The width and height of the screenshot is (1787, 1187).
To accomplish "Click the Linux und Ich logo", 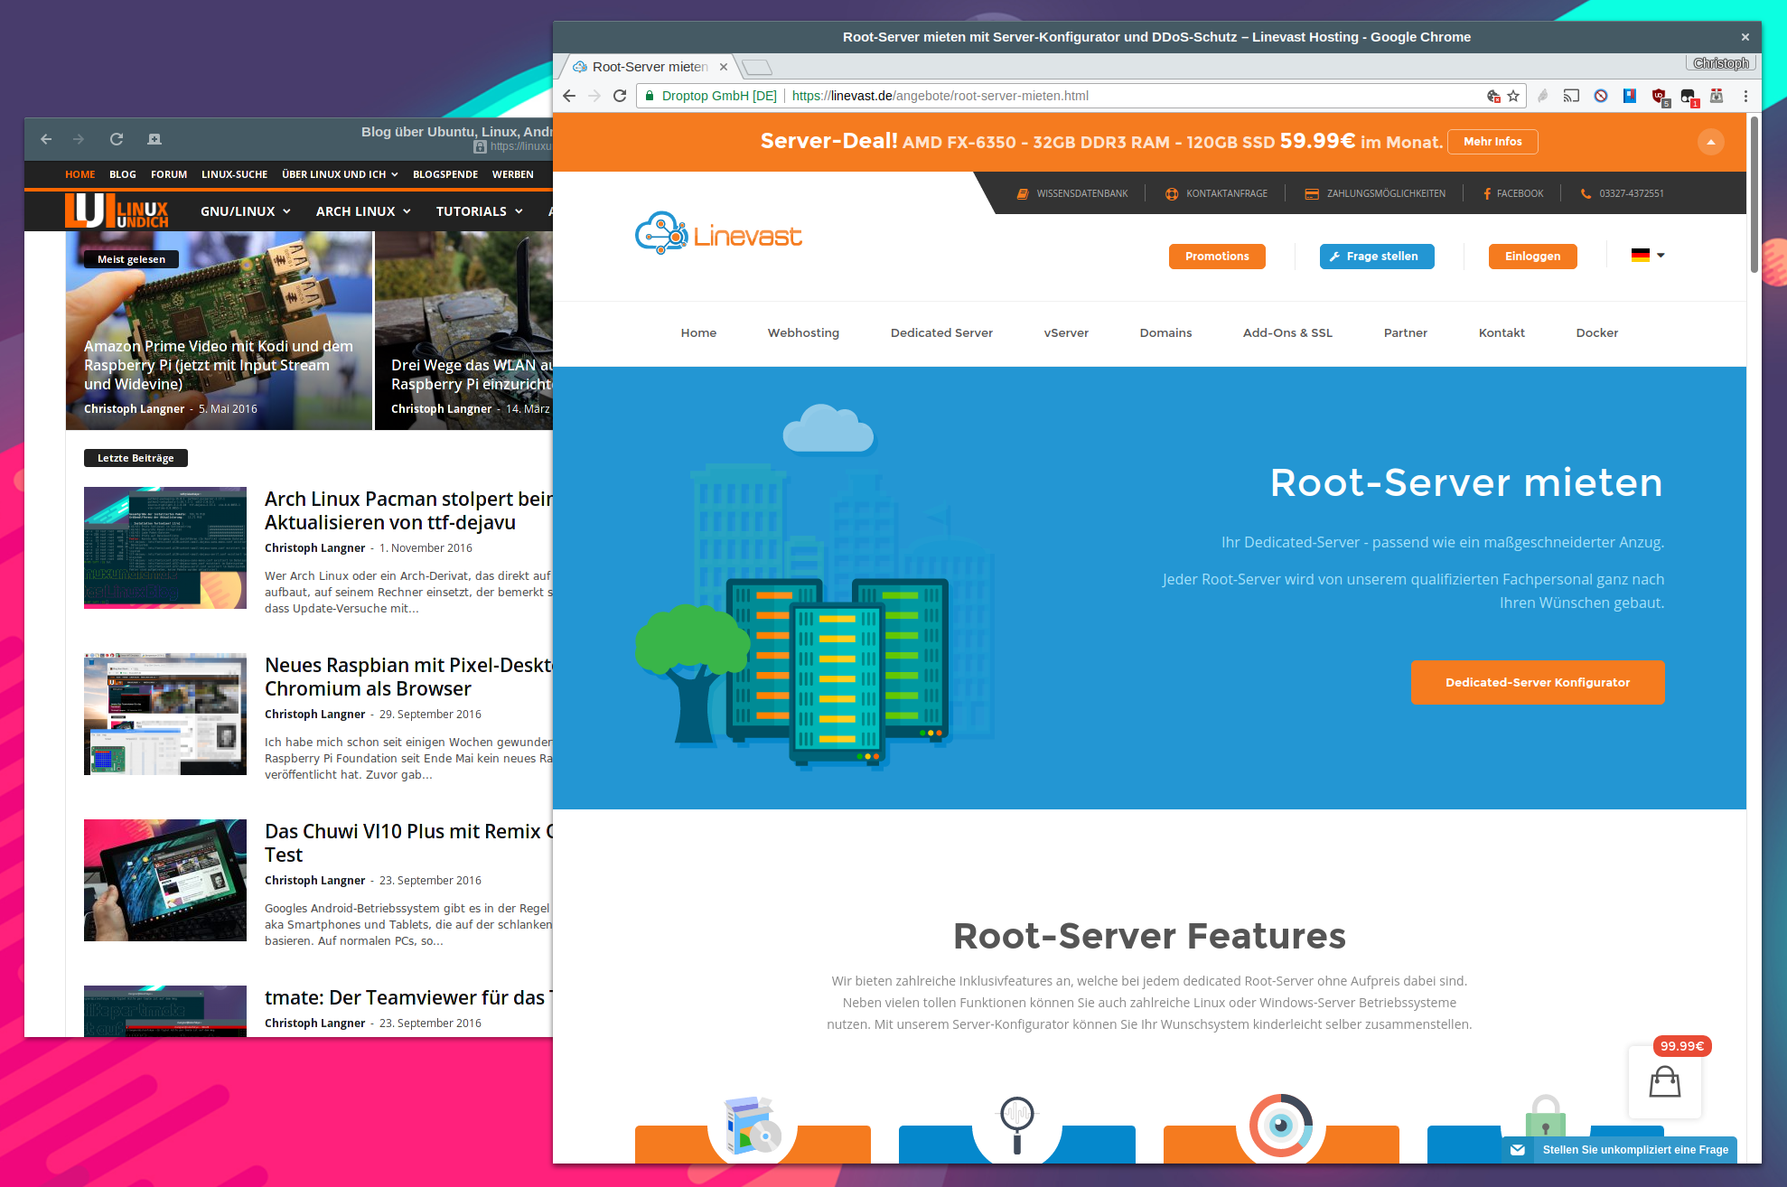I will 117,210.
